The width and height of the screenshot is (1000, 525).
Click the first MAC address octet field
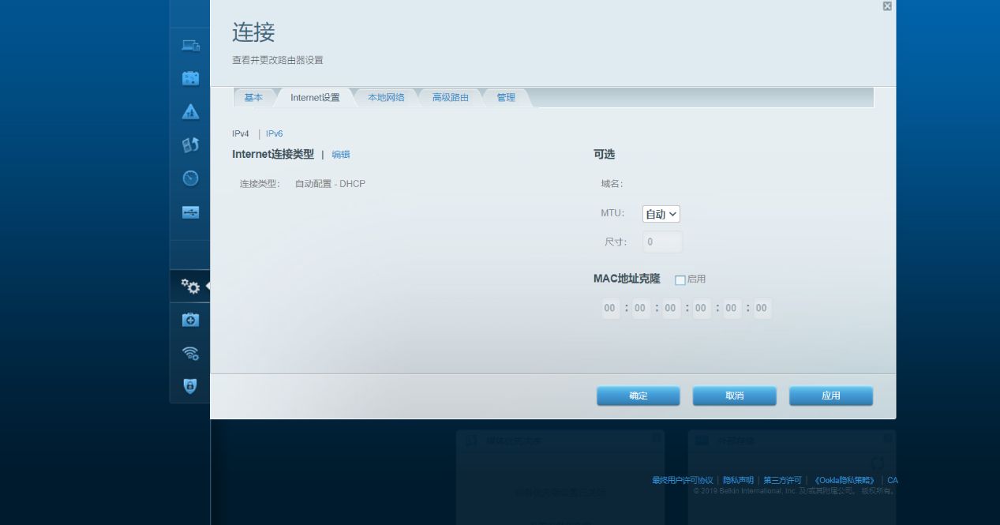(x=610, y=308)
